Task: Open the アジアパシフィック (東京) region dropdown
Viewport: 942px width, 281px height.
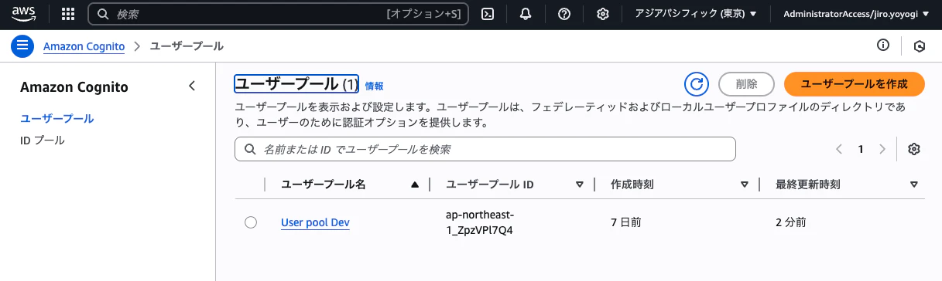Action: click(696, 14)
